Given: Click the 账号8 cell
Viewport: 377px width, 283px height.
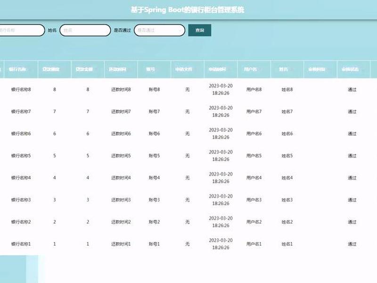Looking at the screenshot, I should (154, 90).
